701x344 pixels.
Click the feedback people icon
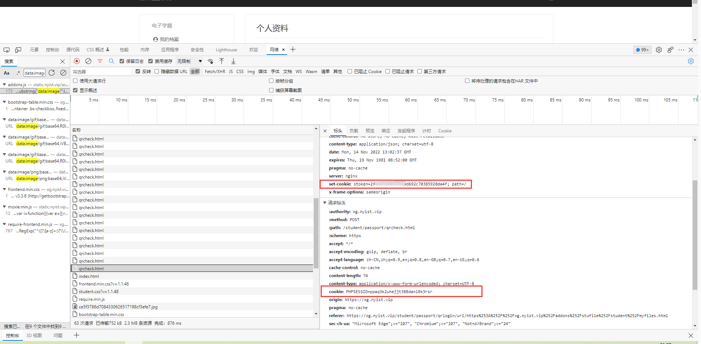pyautogui.click(x=670, y=50)
